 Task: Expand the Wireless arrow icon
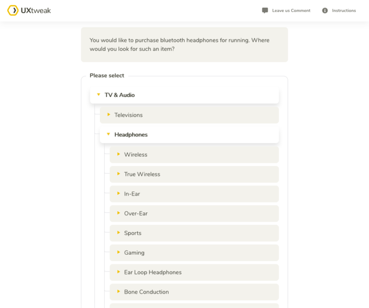119,154
